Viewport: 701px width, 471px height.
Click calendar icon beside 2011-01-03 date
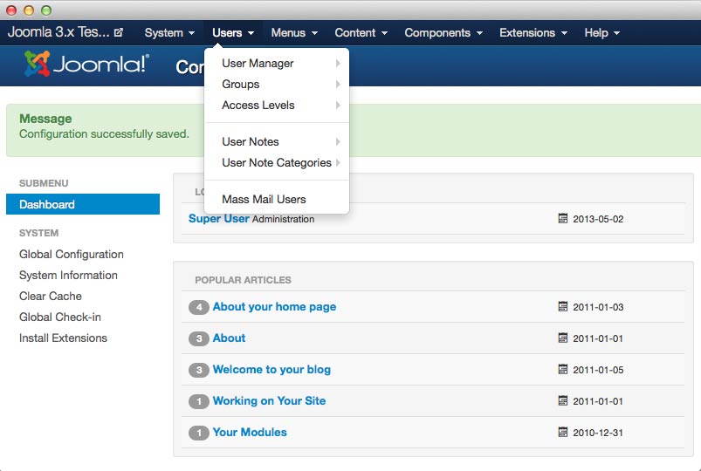563,307
